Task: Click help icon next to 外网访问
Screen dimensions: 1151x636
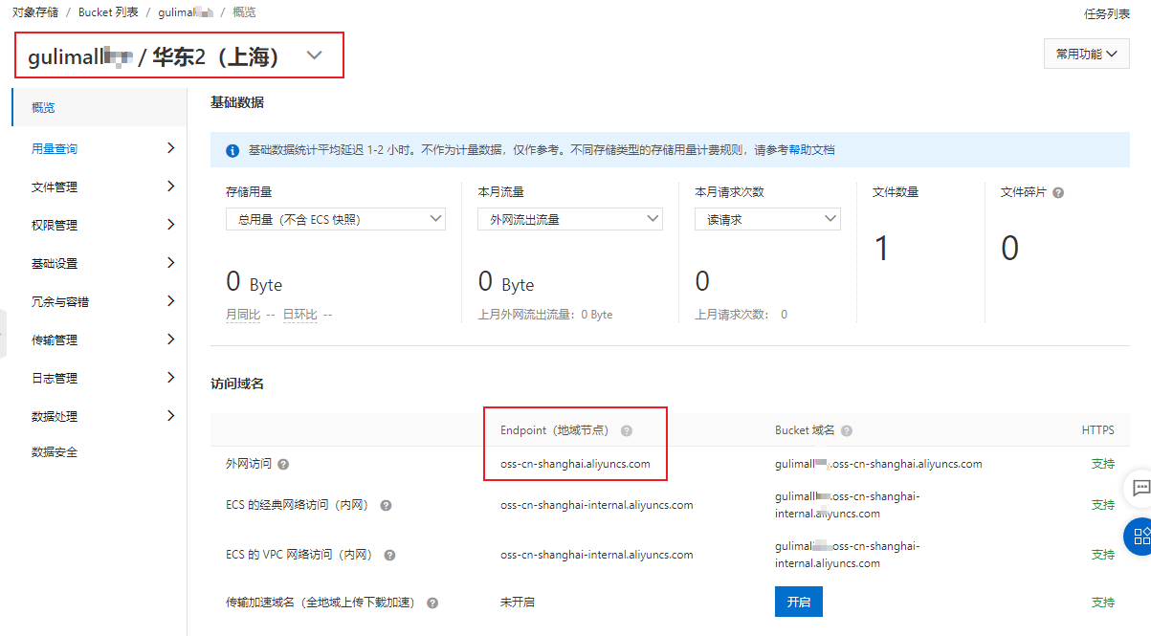Action: [x=283, y=464]
